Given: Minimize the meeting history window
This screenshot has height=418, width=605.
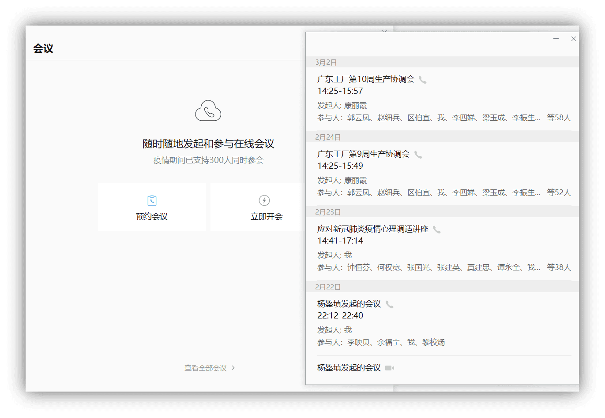Looking at the screenshot, I should click(x=556, y=39).
